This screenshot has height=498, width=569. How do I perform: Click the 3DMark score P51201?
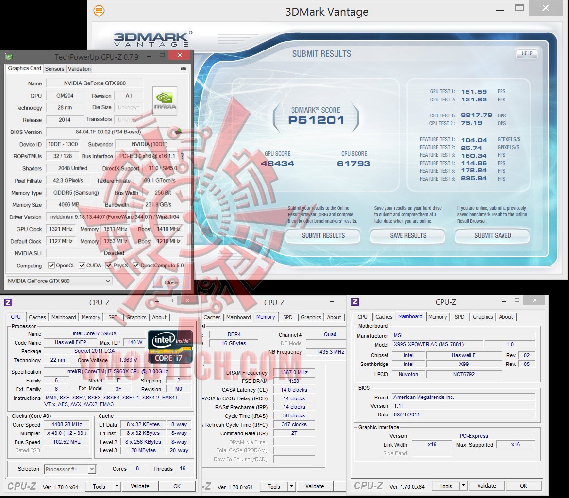tap(316, 120)
